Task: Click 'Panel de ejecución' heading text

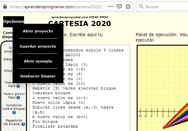Action: point(157,35)
